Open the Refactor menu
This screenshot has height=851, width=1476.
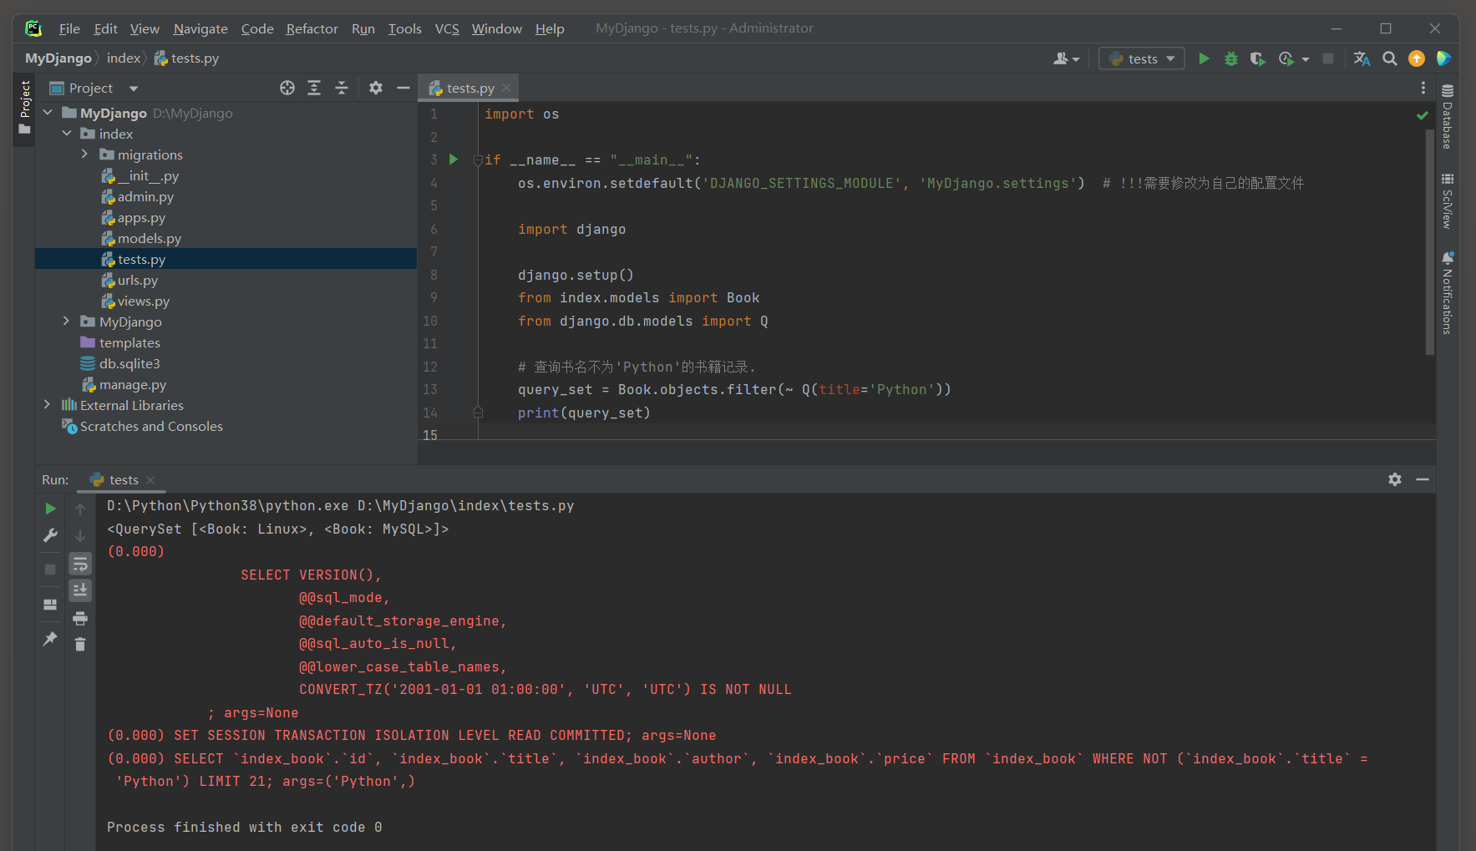tap(312, 28)
